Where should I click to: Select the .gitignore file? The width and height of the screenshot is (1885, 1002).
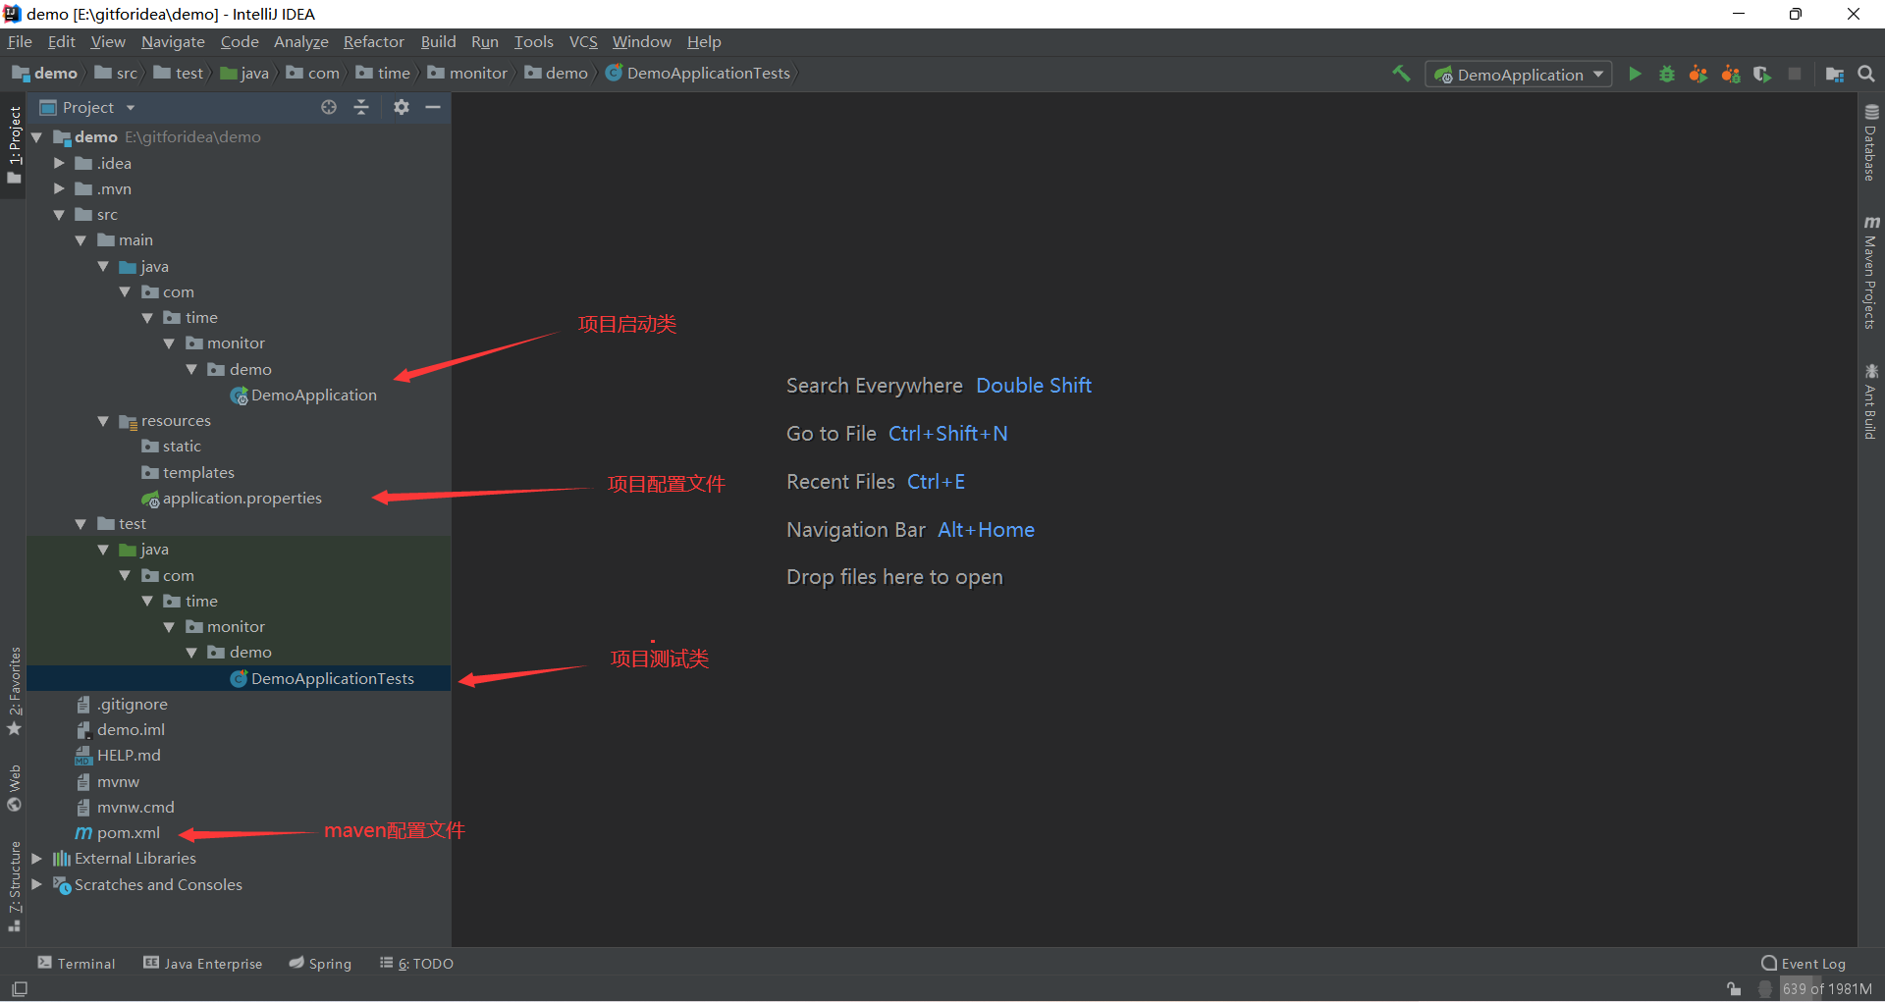click(122, 705)
